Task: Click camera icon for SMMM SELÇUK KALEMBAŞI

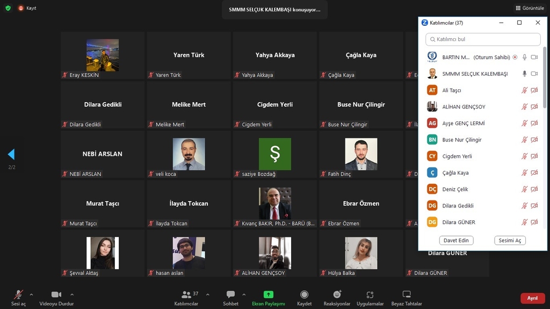Action: click(x=534, y=74)
